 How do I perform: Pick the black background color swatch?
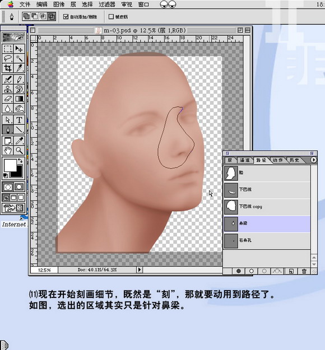point(18,174)
